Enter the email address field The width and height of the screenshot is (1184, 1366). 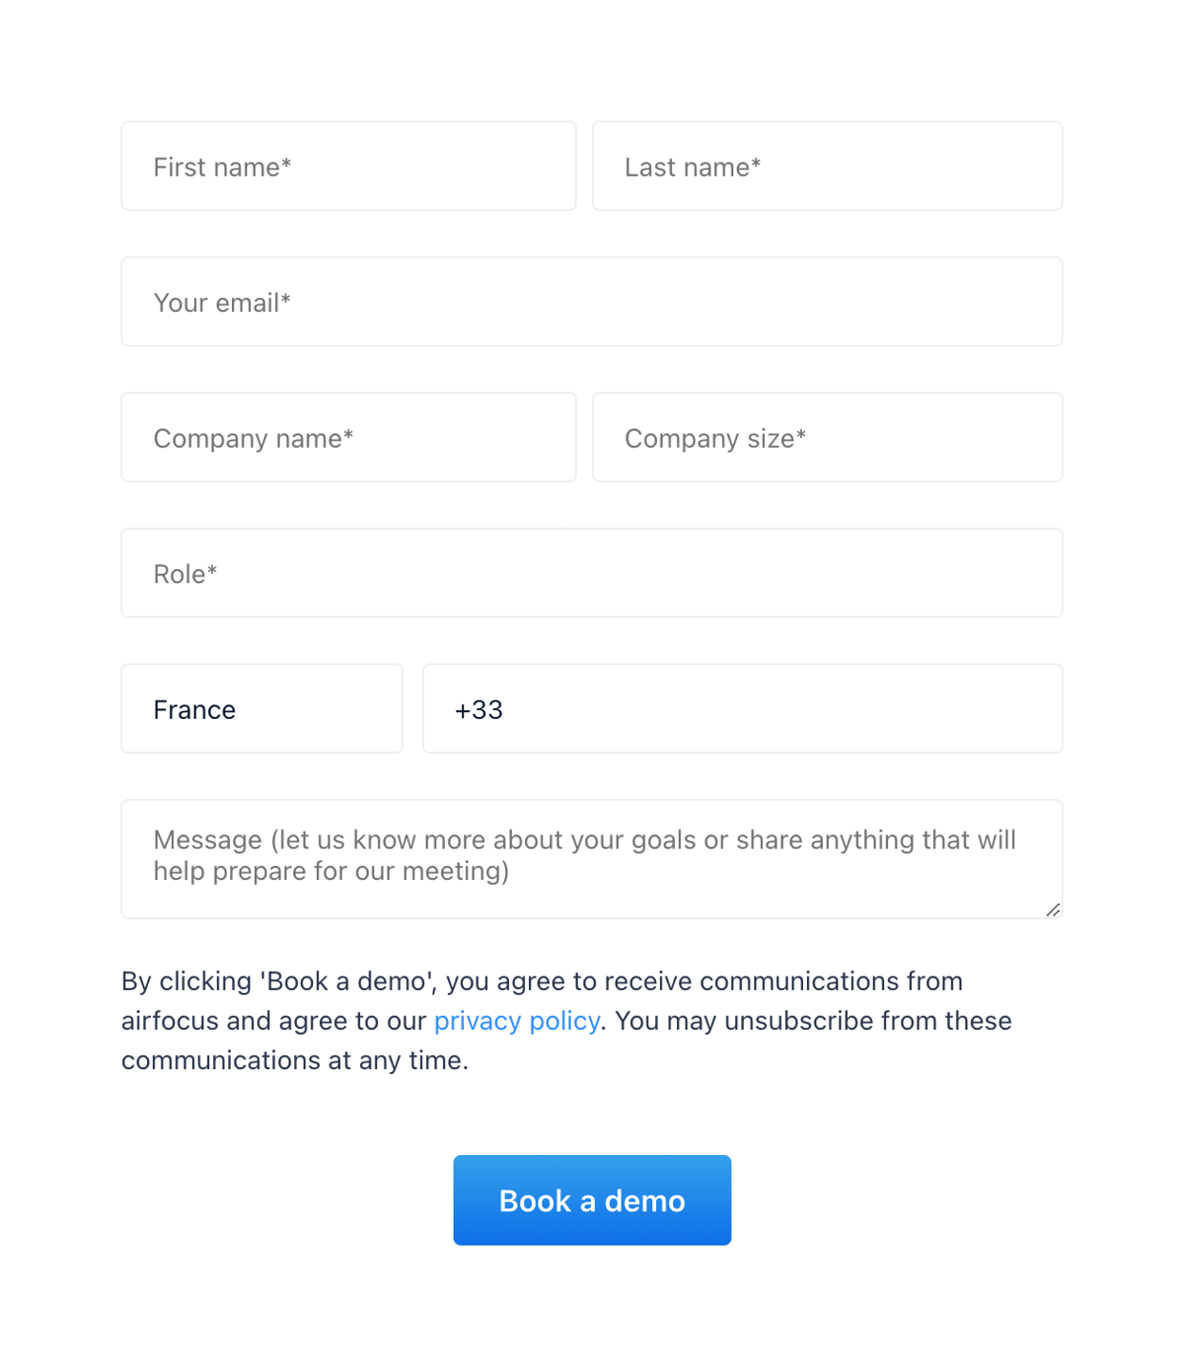(x=591, y=302)
